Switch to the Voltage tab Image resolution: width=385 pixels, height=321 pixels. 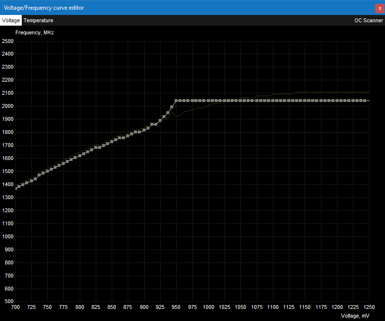11,20
